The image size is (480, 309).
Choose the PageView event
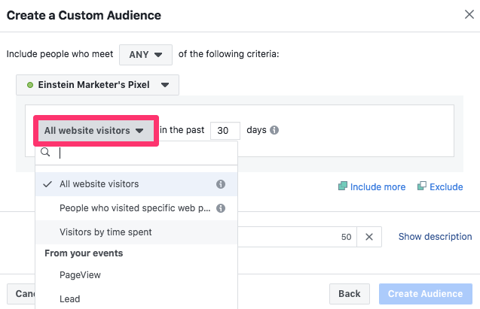pyautogui.click(x=136, y=275)
